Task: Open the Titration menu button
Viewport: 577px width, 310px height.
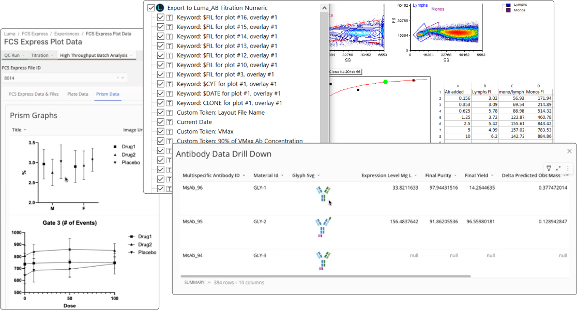Action: click(42, 55)
